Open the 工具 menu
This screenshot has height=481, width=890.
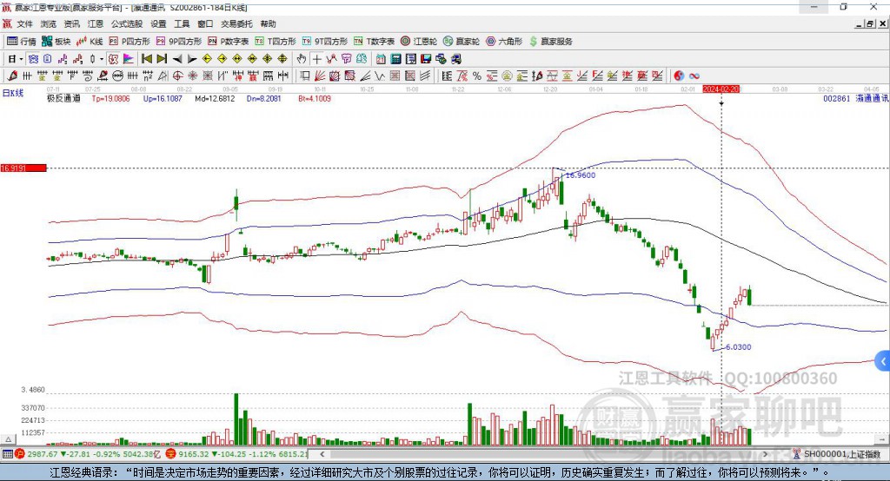tap(182, 23)
